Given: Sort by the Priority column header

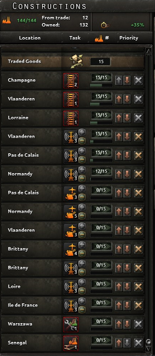Looking at the screenshot, I should [x=128, y=38].
